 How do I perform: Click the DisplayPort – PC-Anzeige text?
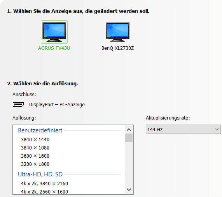tap(57, 105)
